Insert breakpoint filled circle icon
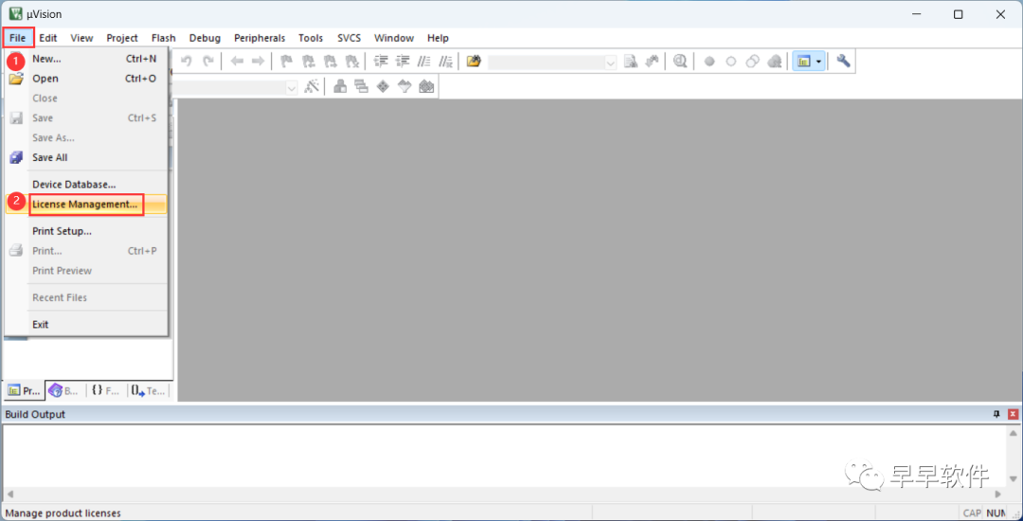The height and width of the screenshot is (521, 1023). point(709,62)
